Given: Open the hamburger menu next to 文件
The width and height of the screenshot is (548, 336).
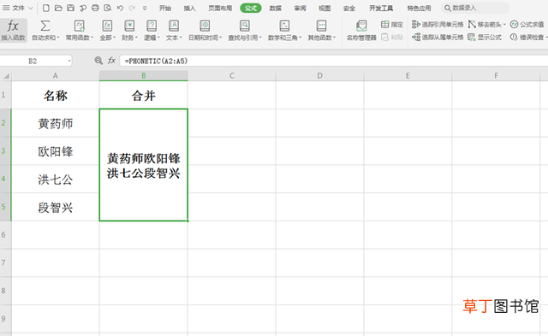Looking at the screenshot, I should [6, 8].
